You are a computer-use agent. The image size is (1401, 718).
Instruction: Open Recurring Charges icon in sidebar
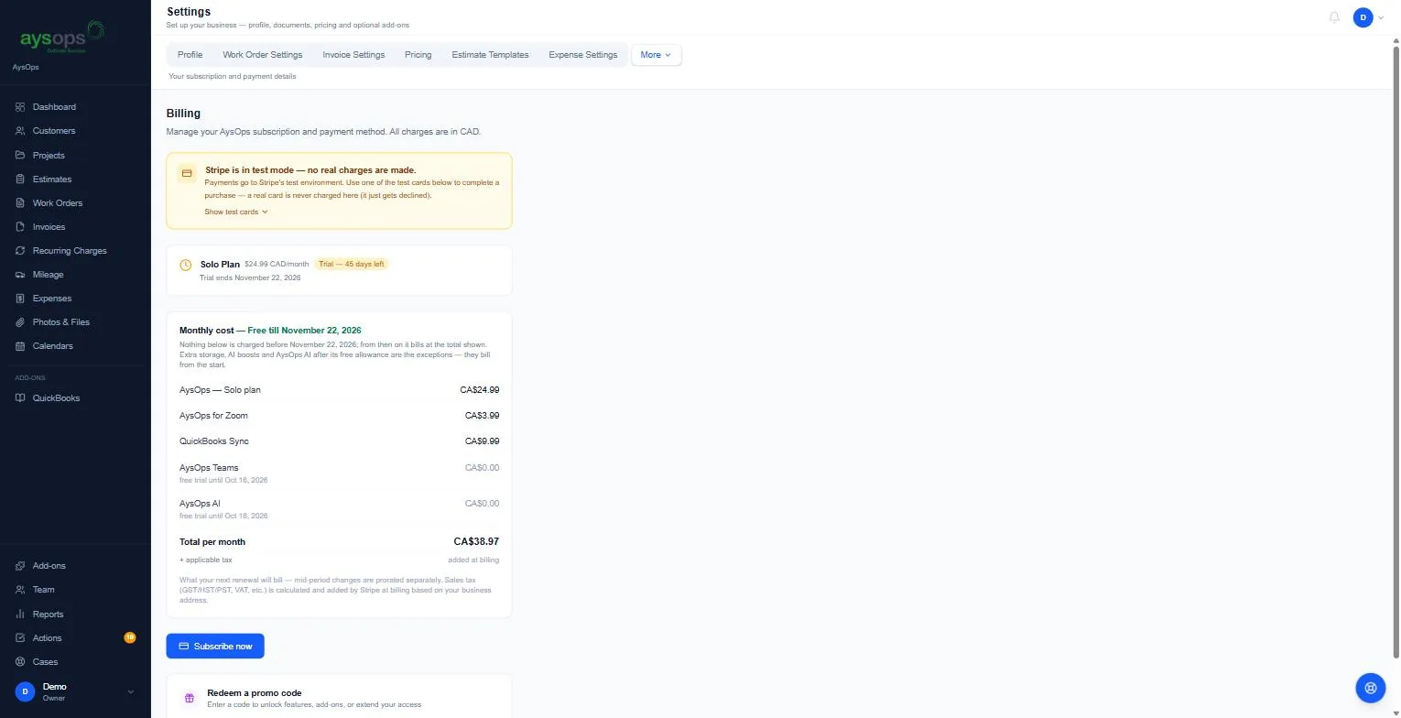point(20,251)
